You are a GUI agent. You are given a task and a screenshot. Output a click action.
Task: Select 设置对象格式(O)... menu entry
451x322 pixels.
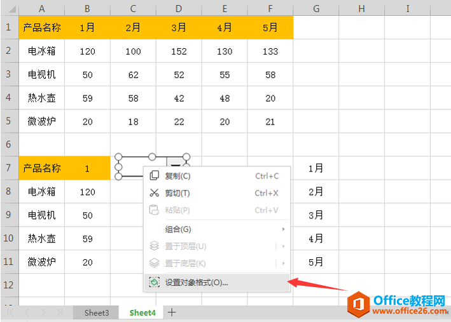197,283
